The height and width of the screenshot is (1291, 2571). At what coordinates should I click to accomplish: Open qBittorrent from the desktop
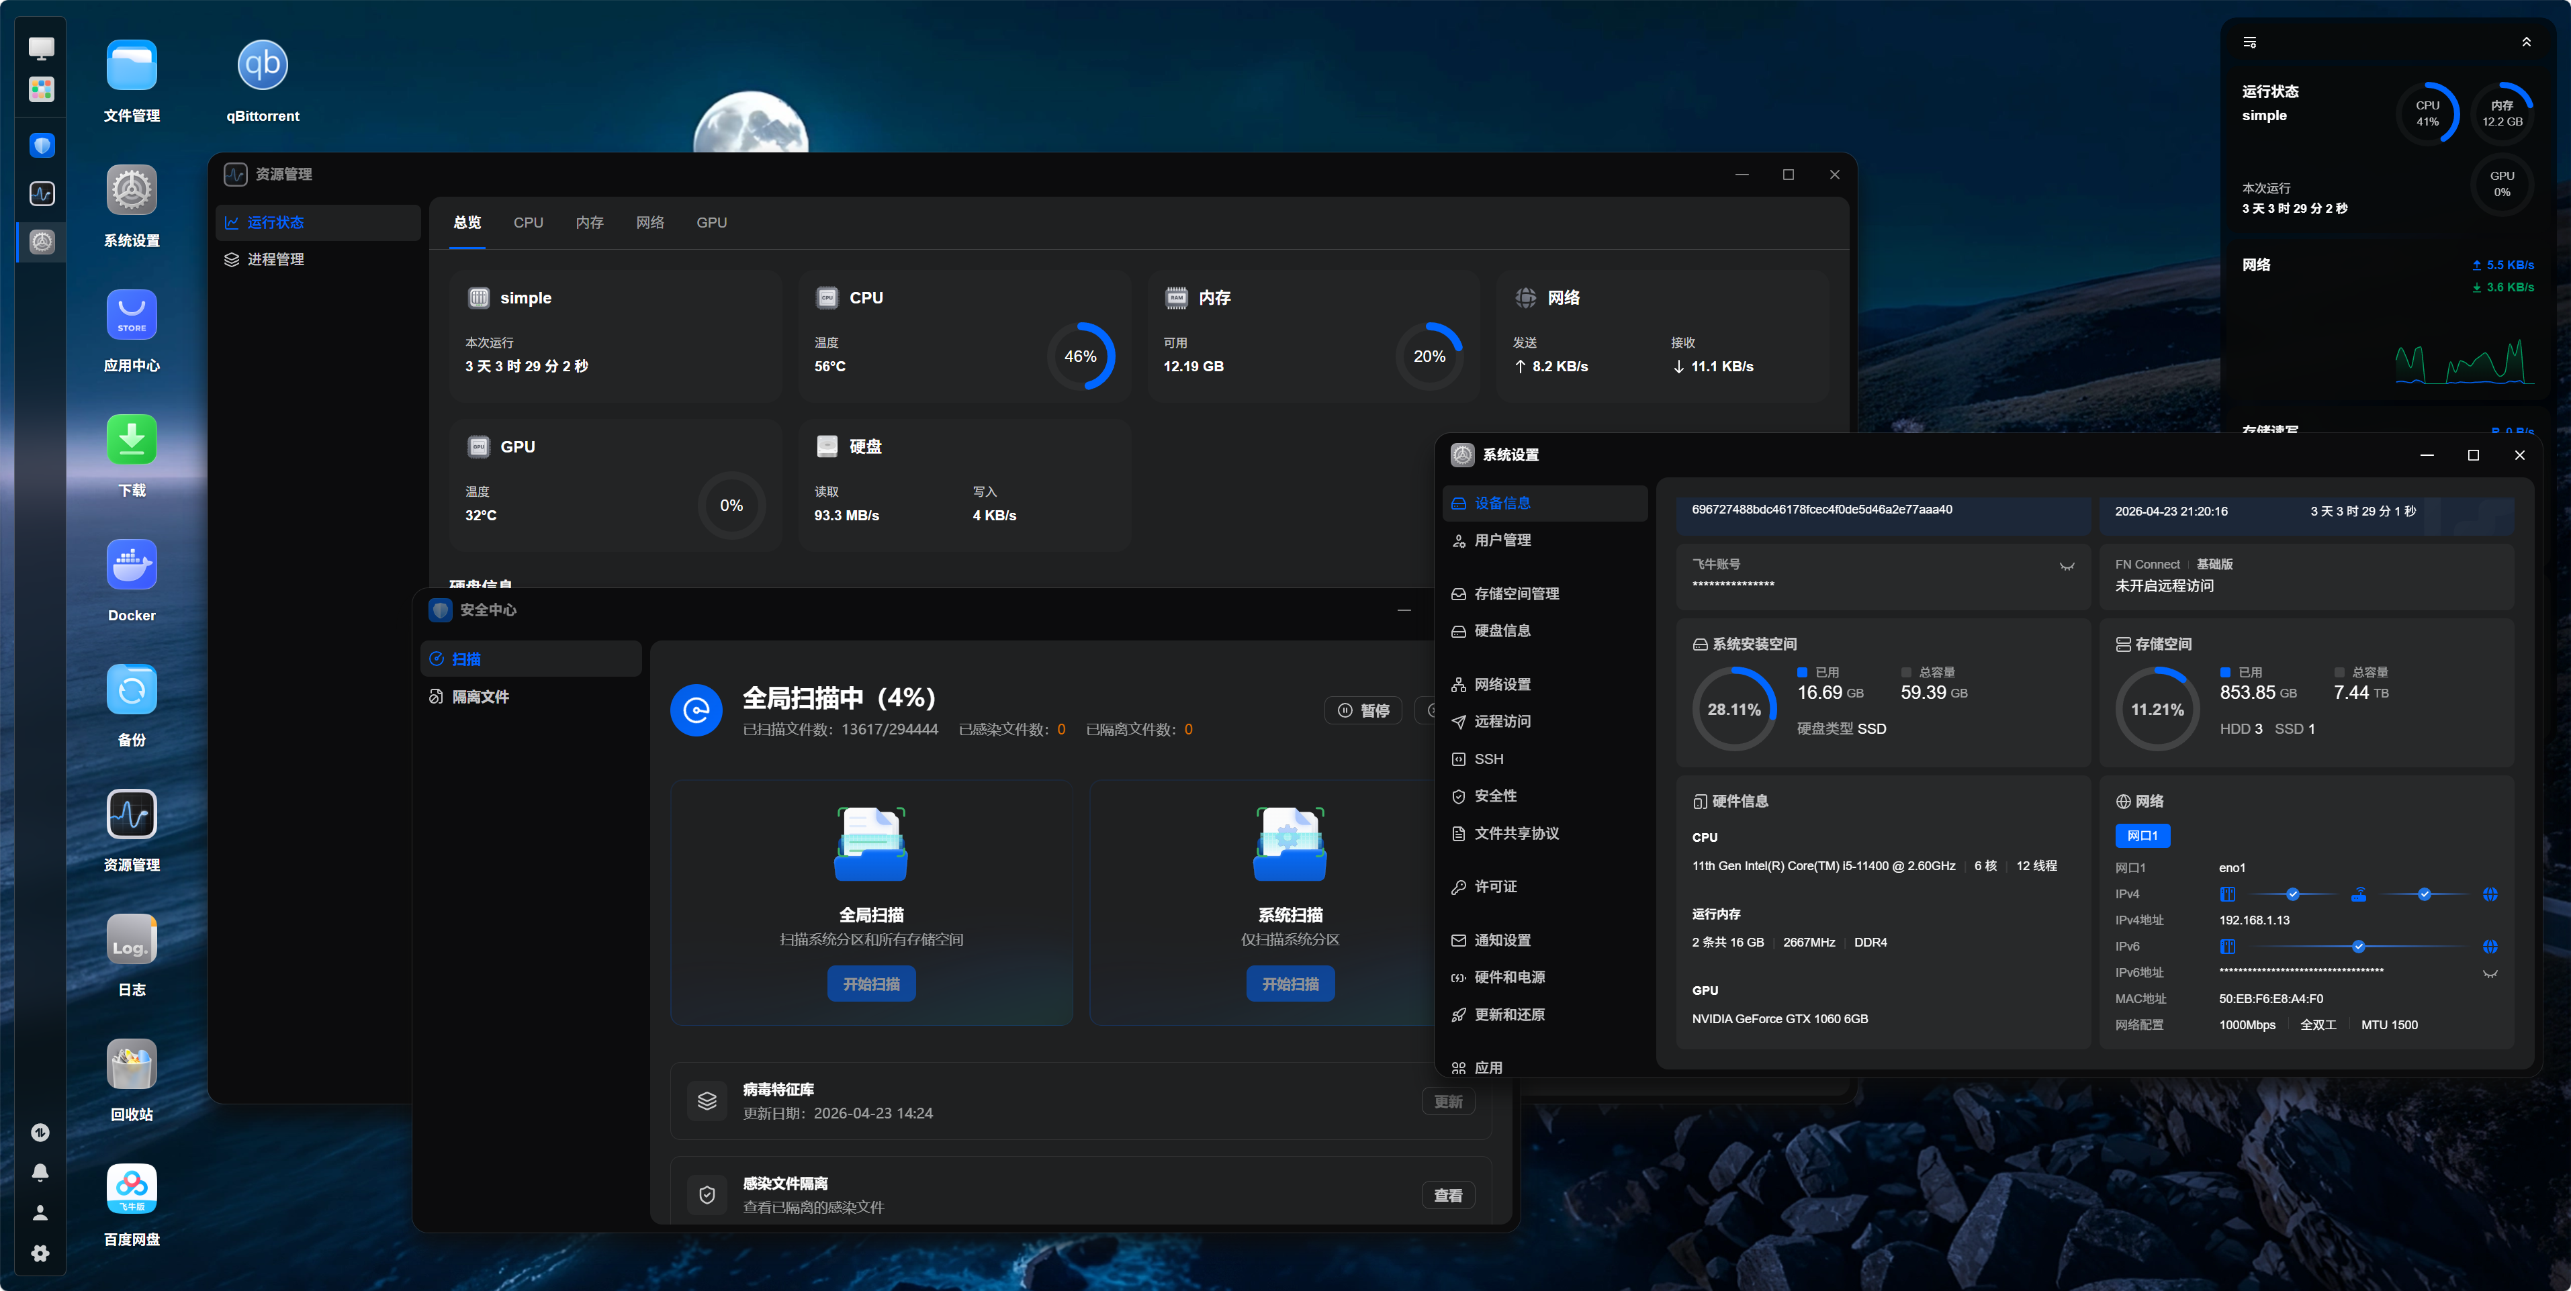point(263,66)
